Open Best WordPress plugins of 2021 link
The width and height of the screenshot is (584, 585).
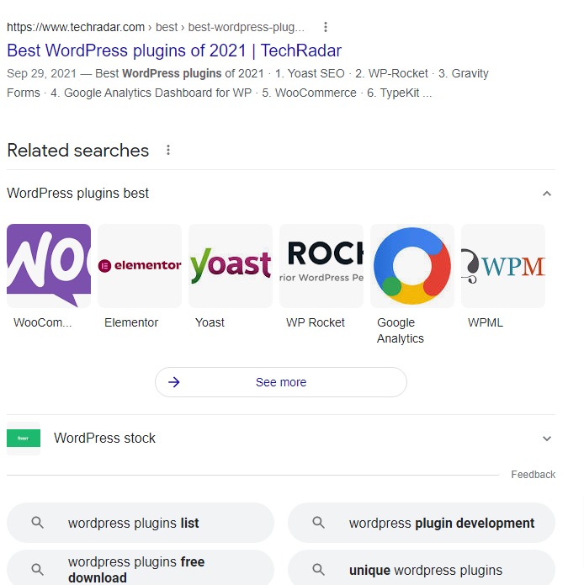[174, 51]
